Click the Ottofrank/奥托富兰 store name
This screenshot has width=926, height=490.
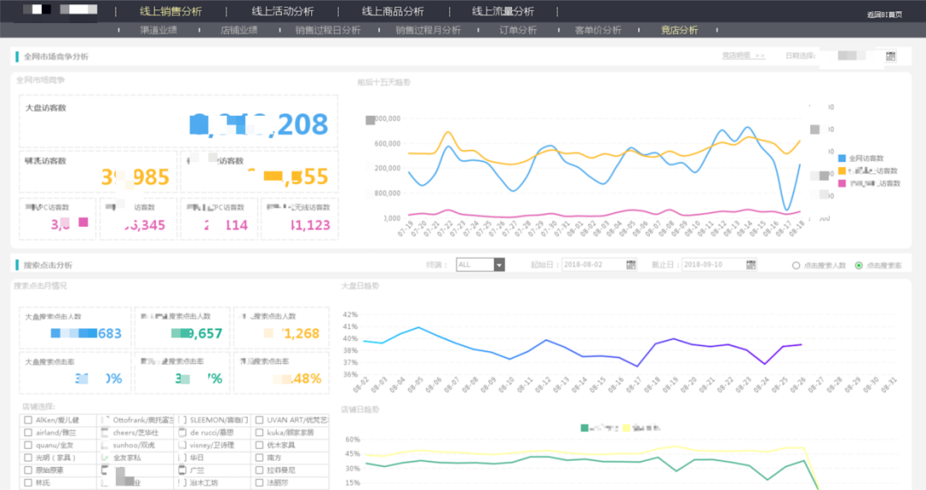[143, 421]
